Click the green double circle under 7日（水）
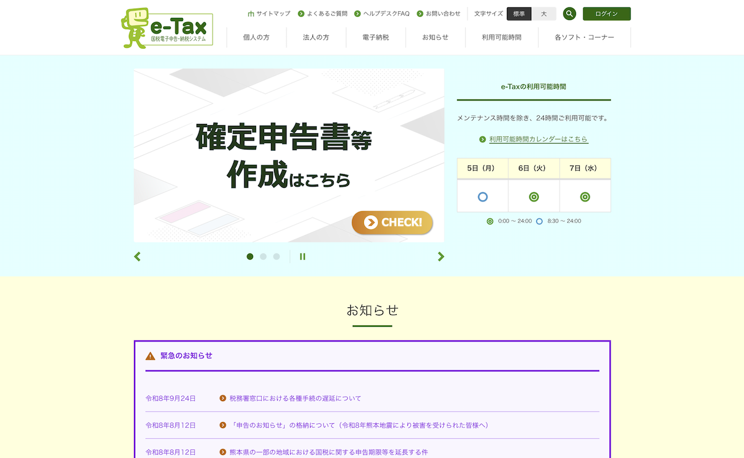744x458 pixels. (585, 197)
